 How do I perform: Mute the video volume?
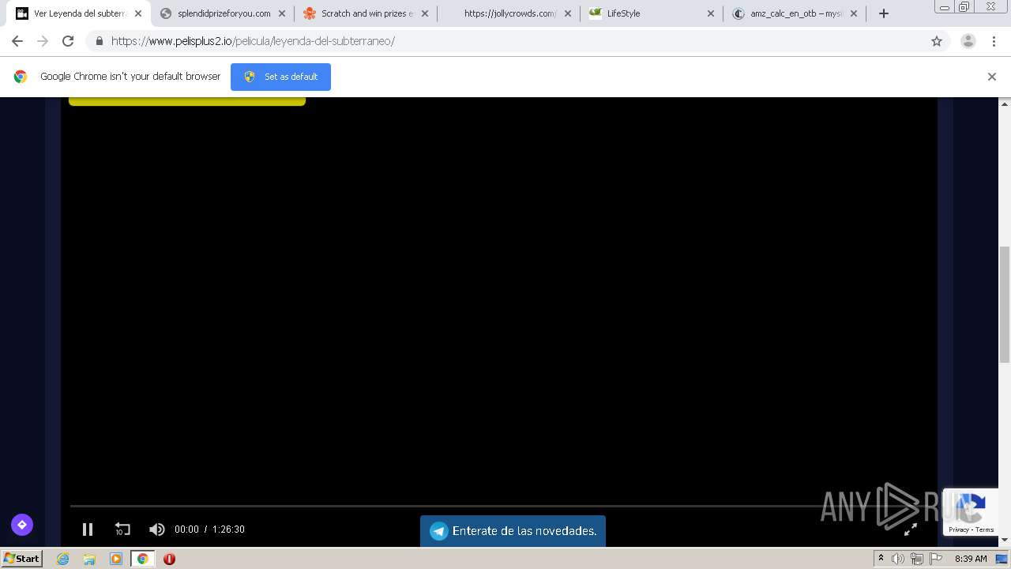coord(157,529)
